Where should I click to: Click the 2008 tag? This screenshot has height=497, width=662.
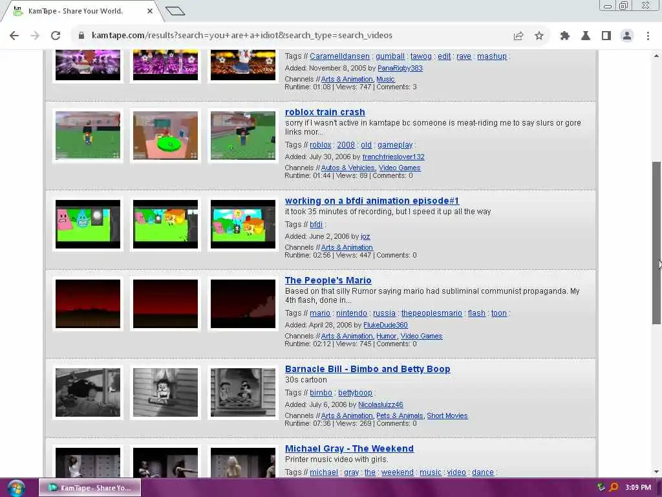coord(346,145)
